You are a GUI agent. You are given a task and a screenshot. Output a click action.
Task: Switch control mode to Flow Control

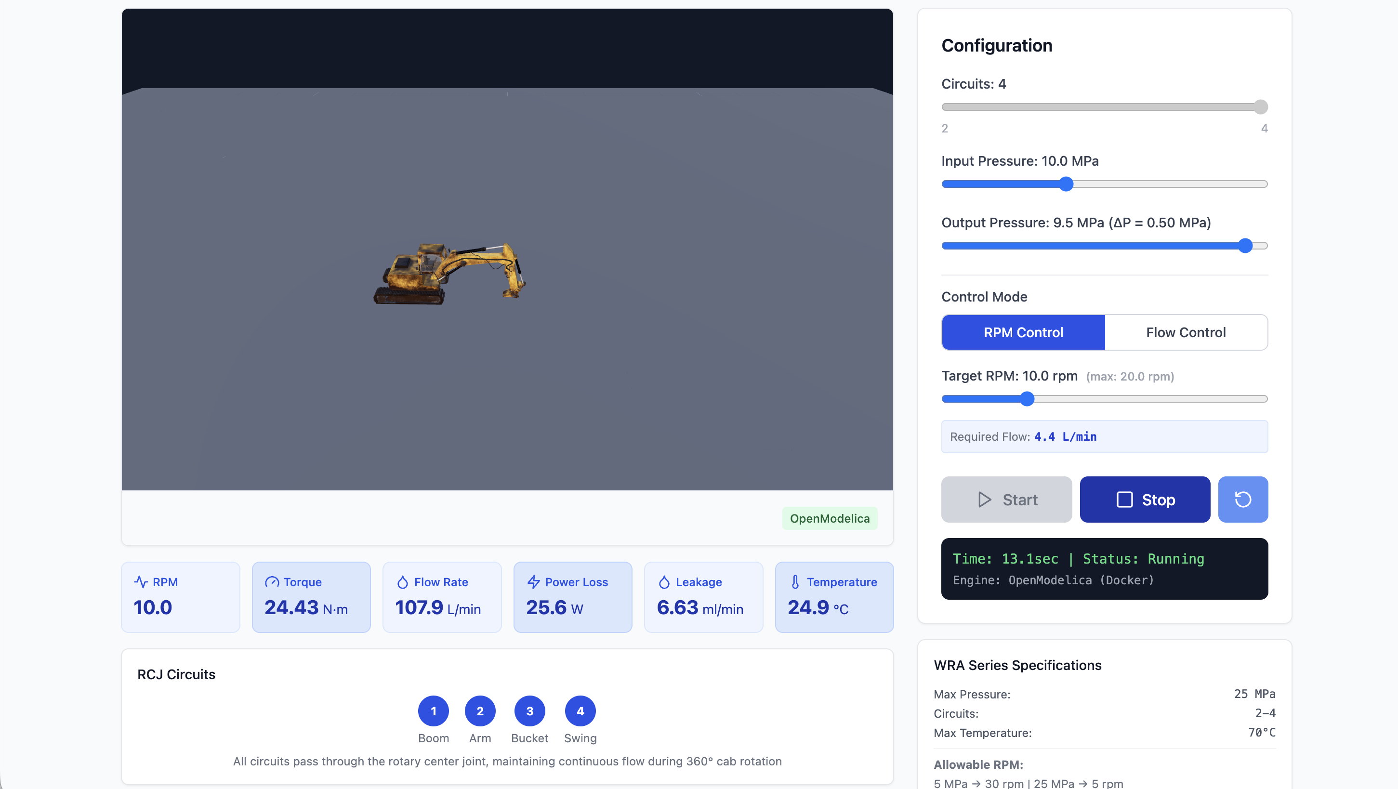(x=1186, y=332)
